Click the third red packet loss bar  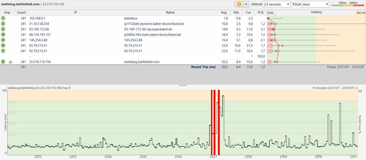[x=219, y=122]
